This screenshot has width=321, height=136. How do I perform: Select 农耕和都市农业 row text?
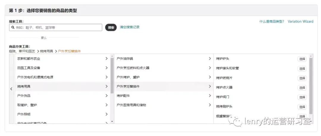[29, 59]
